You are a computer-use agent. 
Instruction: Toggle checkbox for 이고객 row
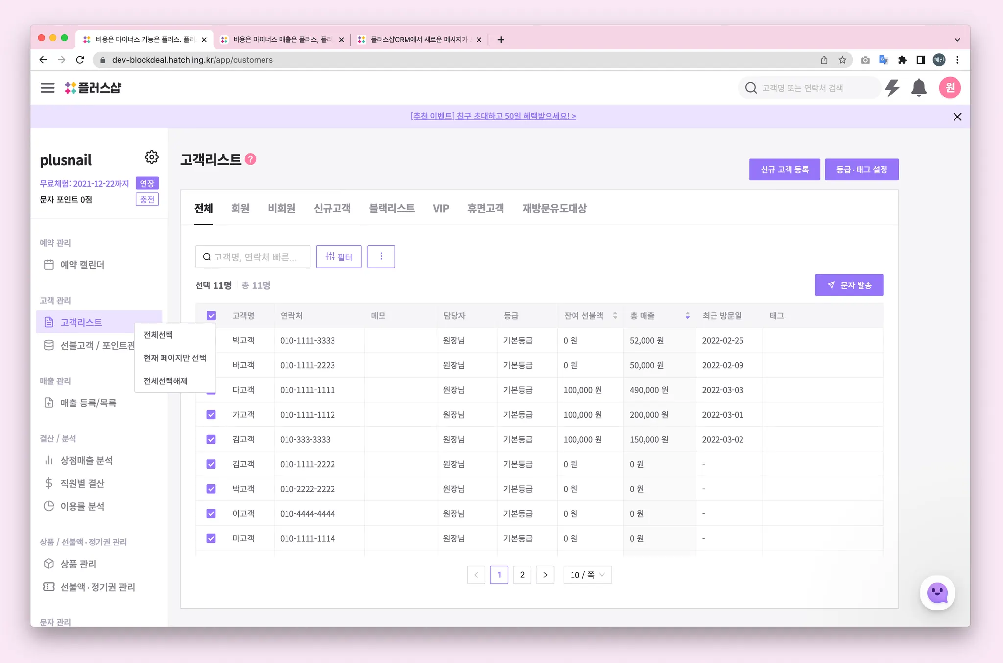tap(211, 514)
